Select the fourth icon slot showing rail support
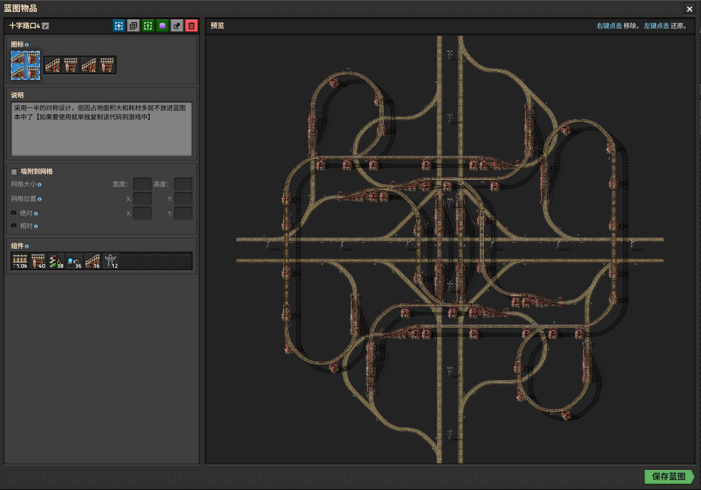 click(107, 65)
